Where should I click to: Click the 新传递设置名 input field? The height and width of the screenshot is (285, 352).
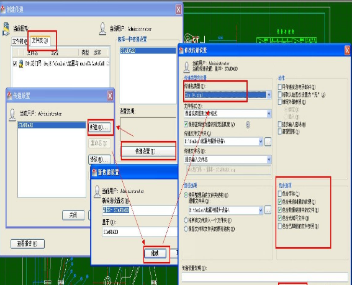140,210
